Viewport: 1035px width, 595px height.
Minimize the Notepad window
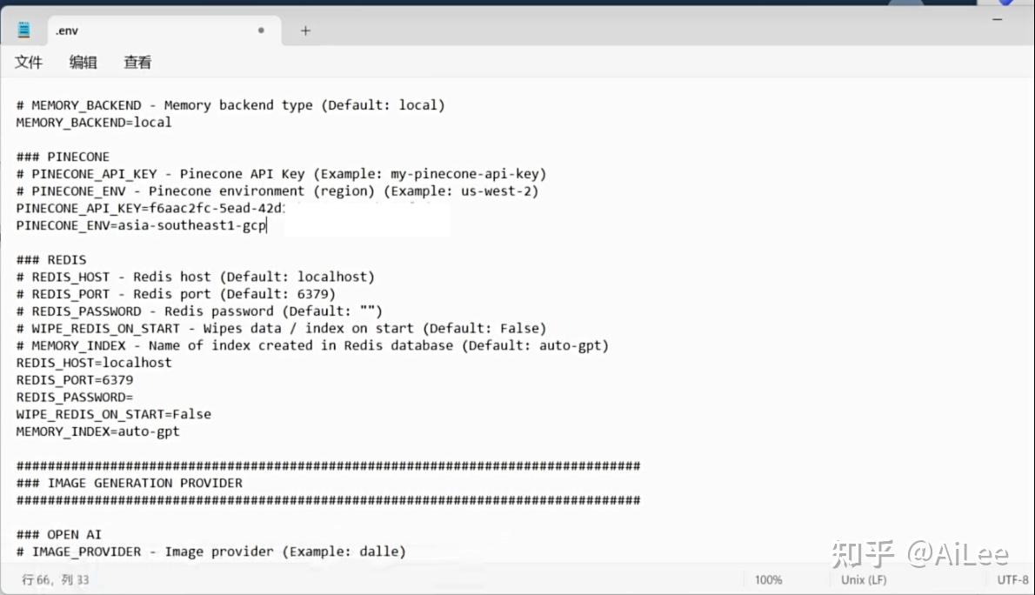(998, 20)
